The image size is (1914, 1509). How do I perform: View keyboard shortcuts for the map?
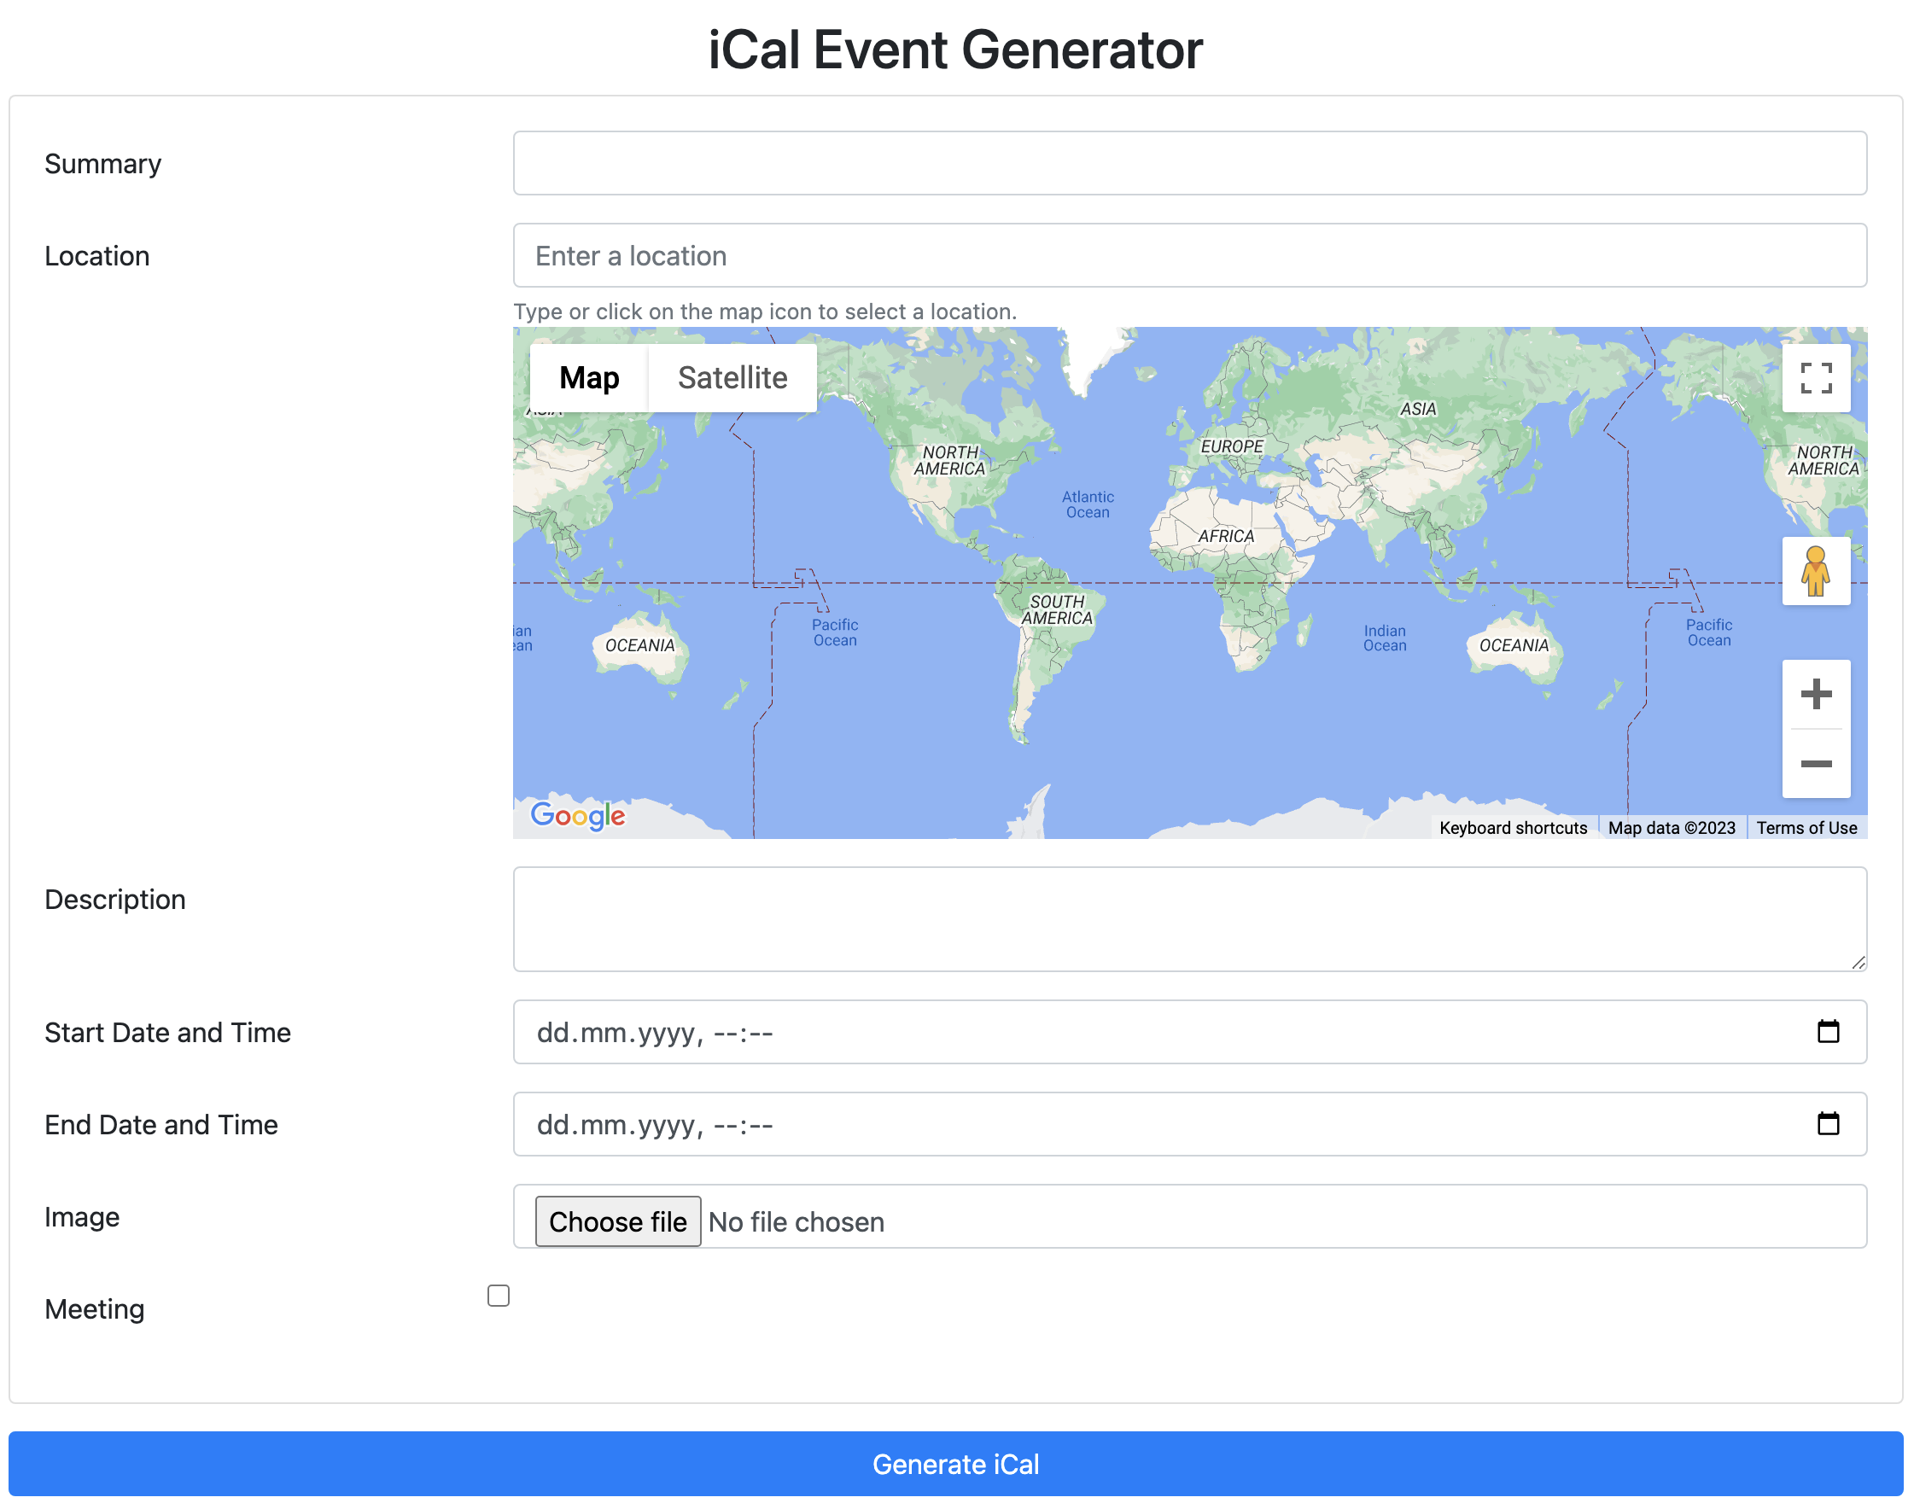(x=1513, y=827)
